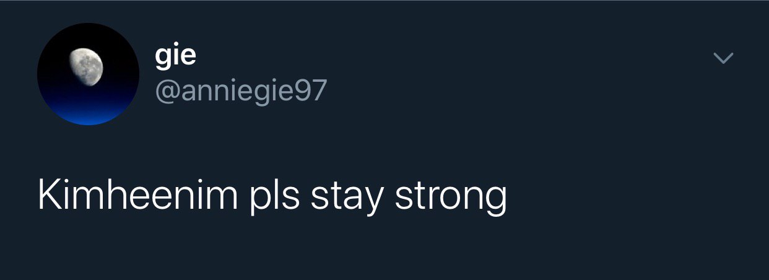This screenshot has height=280, width=769.
Task: Select the downward arrow beside the tweet header
Action: pyautogui.click(x=723, y=59)
